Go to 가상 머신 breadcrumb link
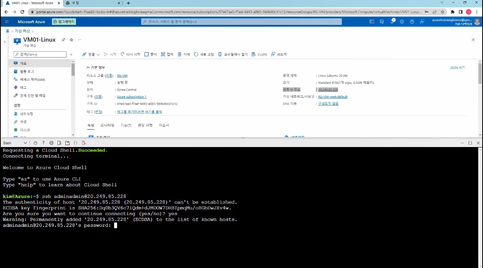483x268 pixels. (x=22, y=31)
